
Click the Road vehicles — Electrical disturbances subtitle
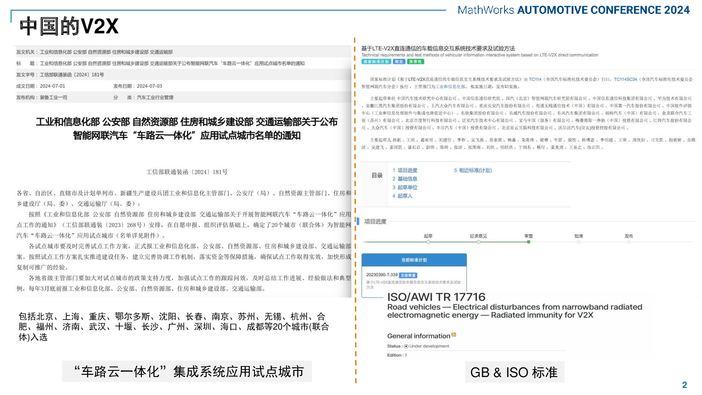click(514, 311)
